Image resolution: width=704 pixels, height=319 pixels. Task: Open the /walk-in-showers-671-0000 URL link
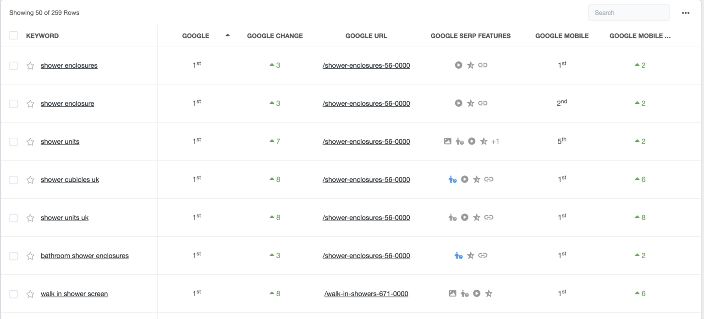(x=366, y=294)
